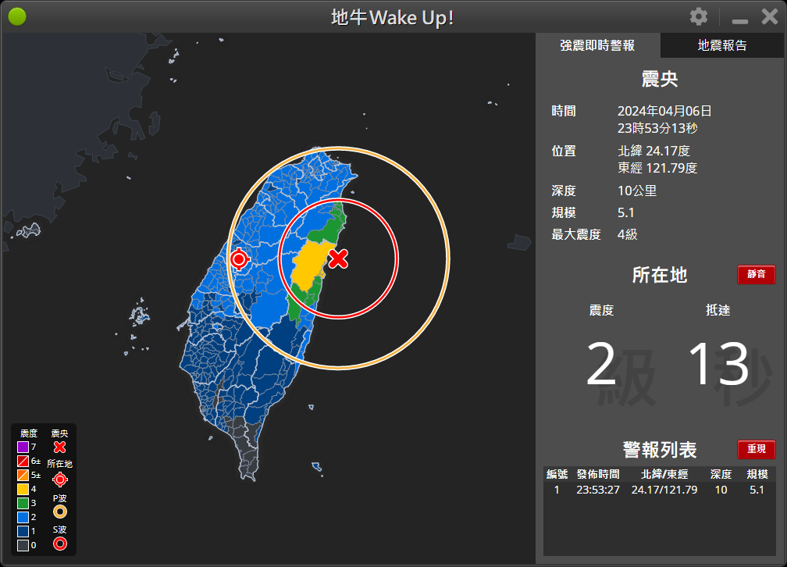The image size is (787, 567).
Task: Click the purple intensity 7 legend swatch
Action: pos(23,448)
